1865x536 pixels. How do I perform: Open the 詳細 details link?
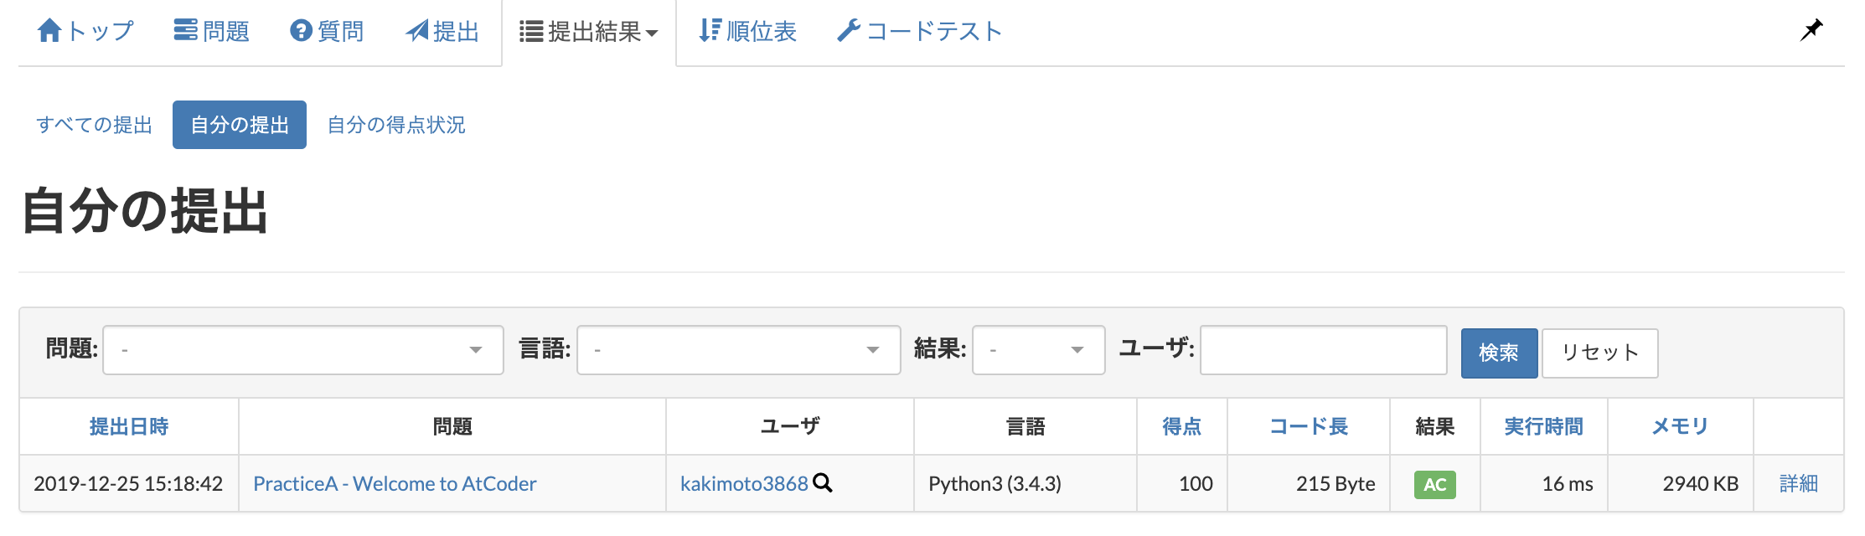(1798, 483)
